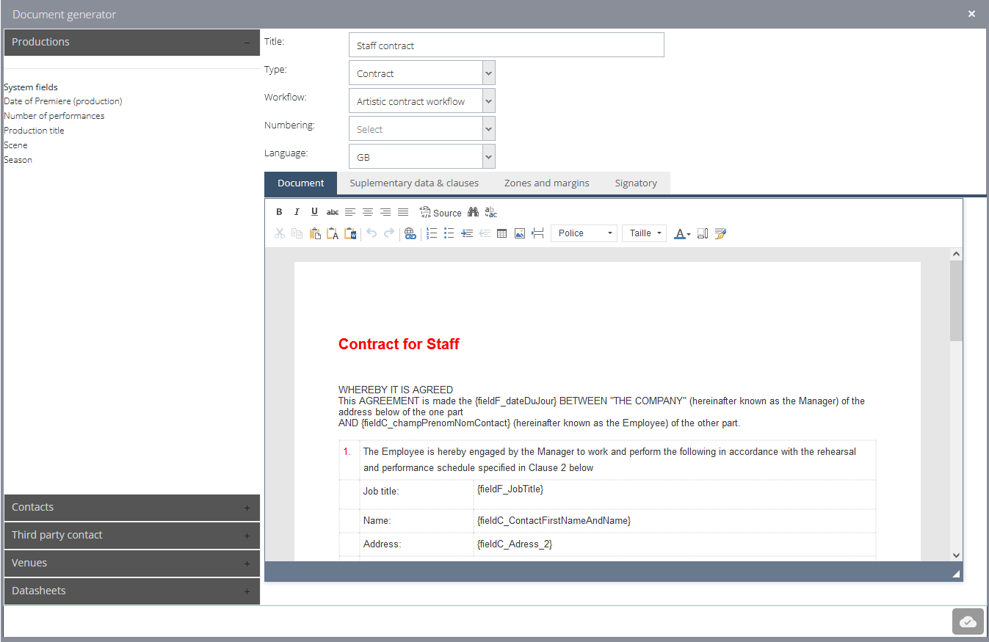The height and width of the screenshot is (642, 989).
Task: Select the Production title system field
Action: coord(34,131)
